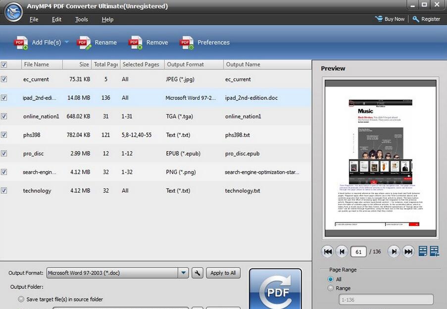
Task: Click the pro_disc file name
Action: pos(33,153)
